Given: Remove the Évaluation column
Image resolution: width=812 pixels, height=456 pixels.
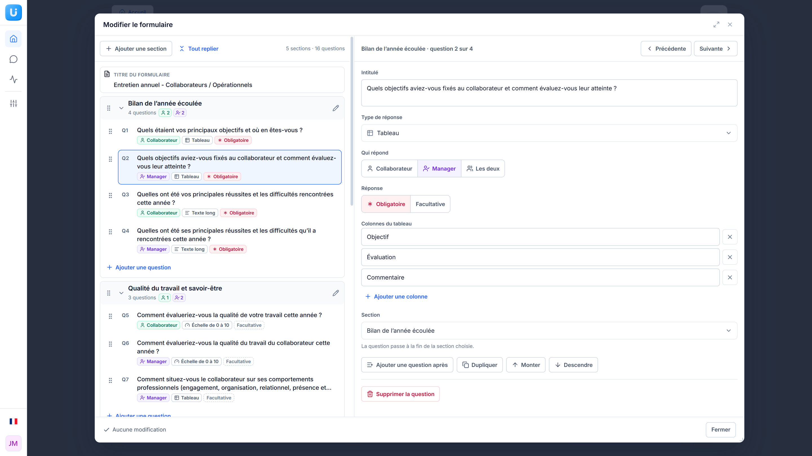Looking at the screenshot, I should pyautogui.click(x=730, y=257).
